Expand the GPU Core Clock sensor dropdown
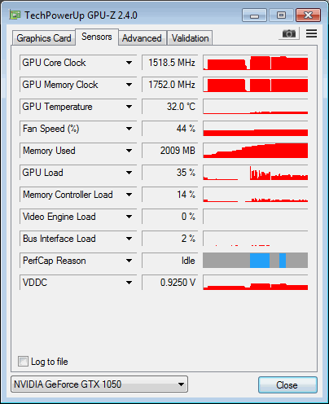Screen dimensions: 329x404 click(x=129, y=63)
